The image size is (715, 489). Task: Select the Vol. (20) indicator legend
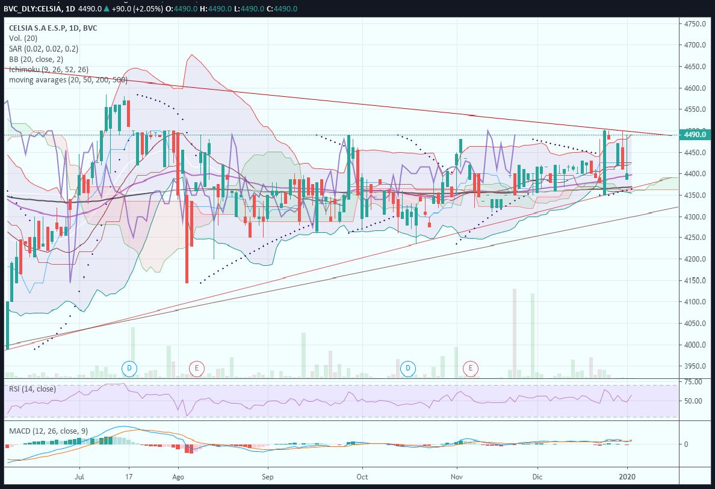tap(23, 38)
